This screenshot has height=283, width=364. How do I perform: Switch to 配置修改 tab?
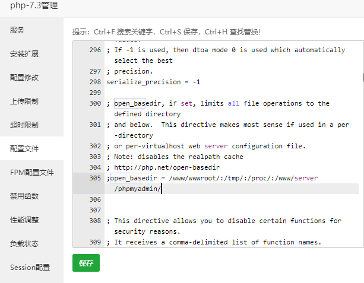click(31, 77)
